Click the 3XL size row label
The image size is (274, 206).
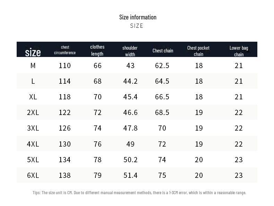33,128
